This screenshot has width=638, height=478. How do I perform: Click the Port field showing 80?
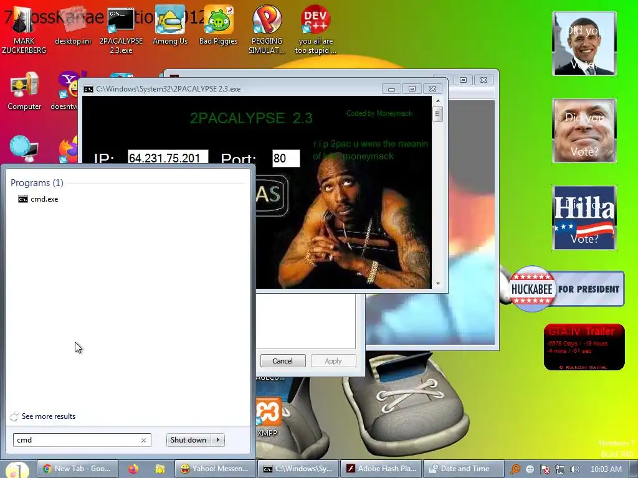[x=286, y=158]
